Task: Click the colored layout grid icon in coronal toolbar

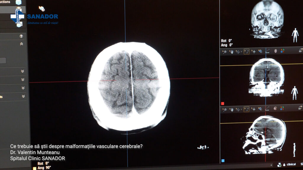Action: (282, 51)
